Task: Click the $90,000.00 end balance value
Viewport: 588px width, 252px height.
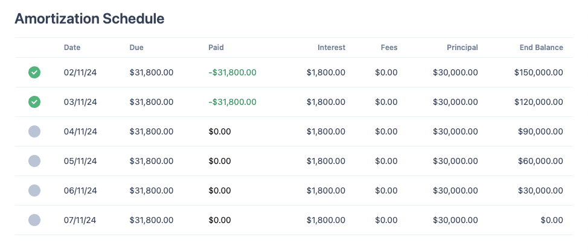Action: click(x=540, y=131)
